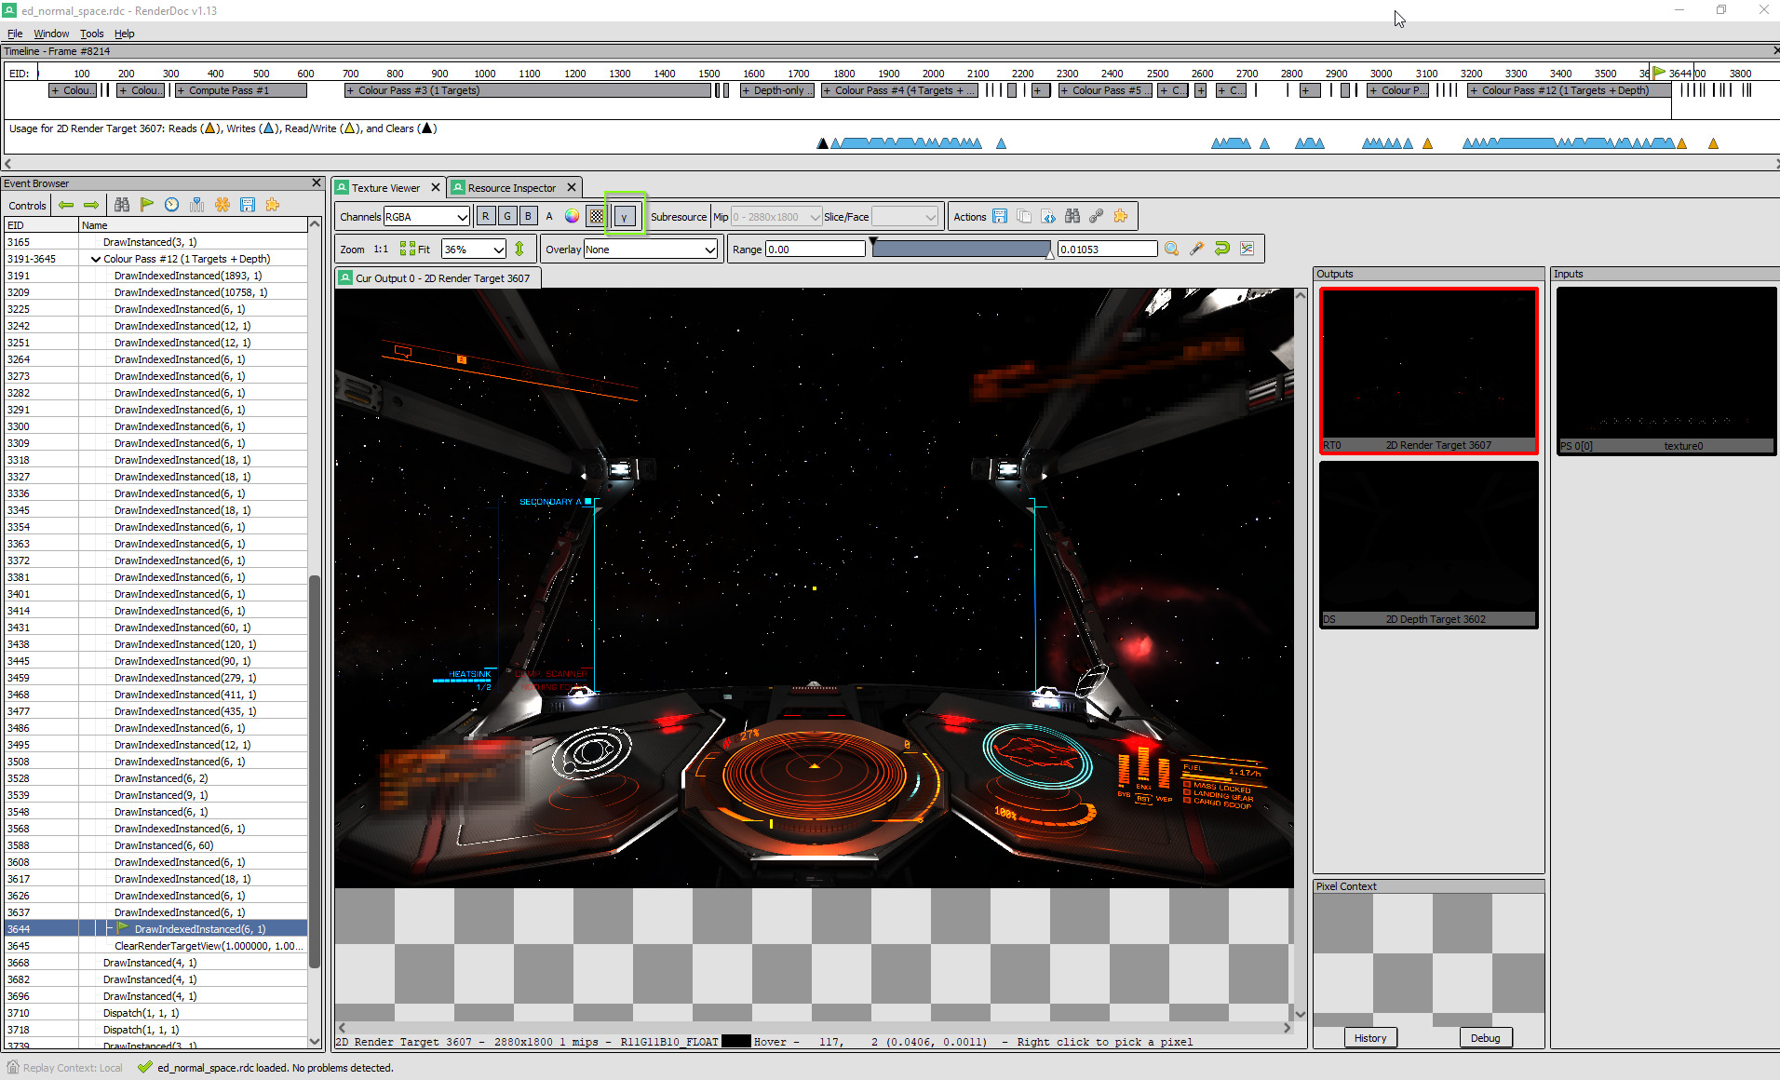Expand the Depth-only pass on timeline
Viewport: 1780px width, 1080px height.
(746, 90)
